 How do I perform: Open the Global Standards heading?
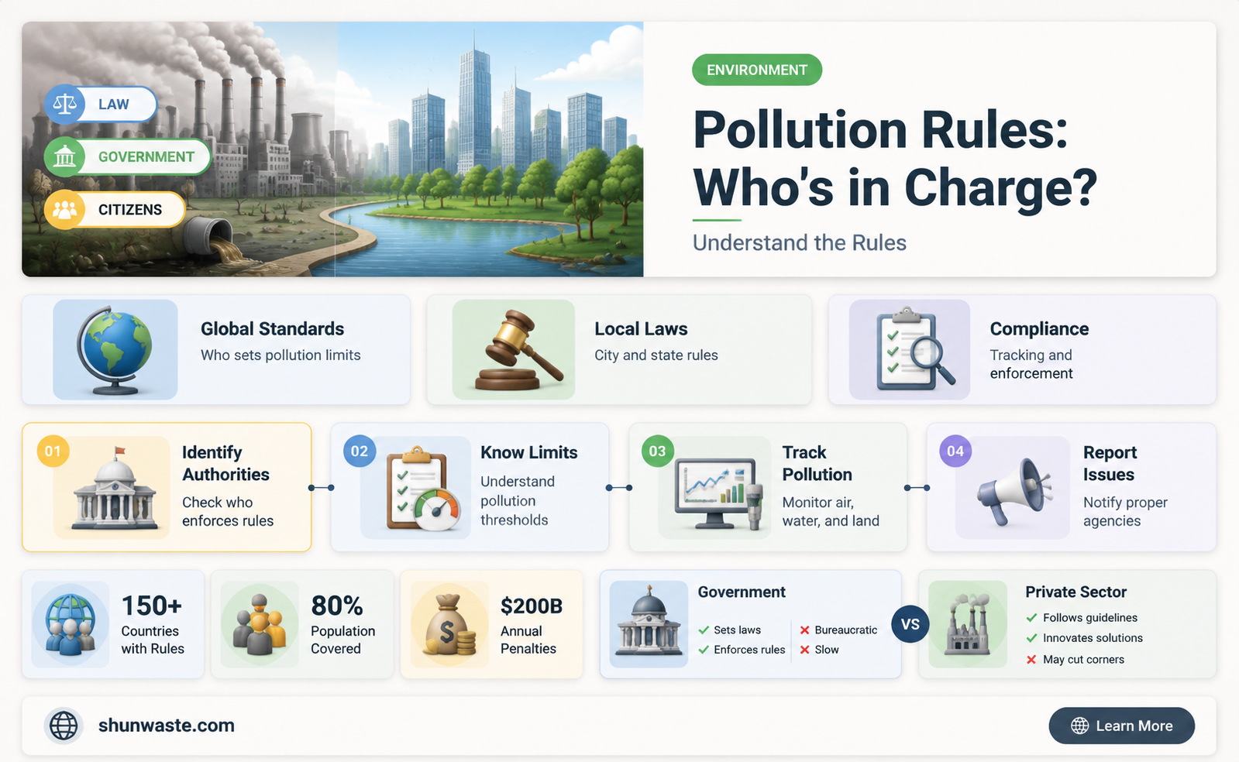273,329
